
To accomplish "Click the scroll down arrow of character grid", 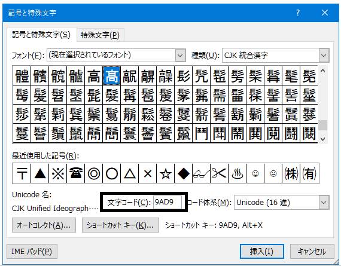I will [323, 139].
